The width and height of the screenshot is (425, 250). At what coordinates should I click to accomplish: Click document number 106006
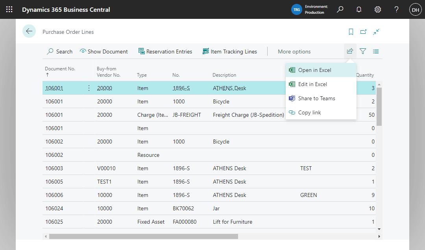[54, 195]
